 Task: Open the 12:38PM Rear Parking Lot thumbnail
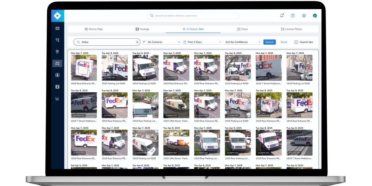click(x=238, y=143)
